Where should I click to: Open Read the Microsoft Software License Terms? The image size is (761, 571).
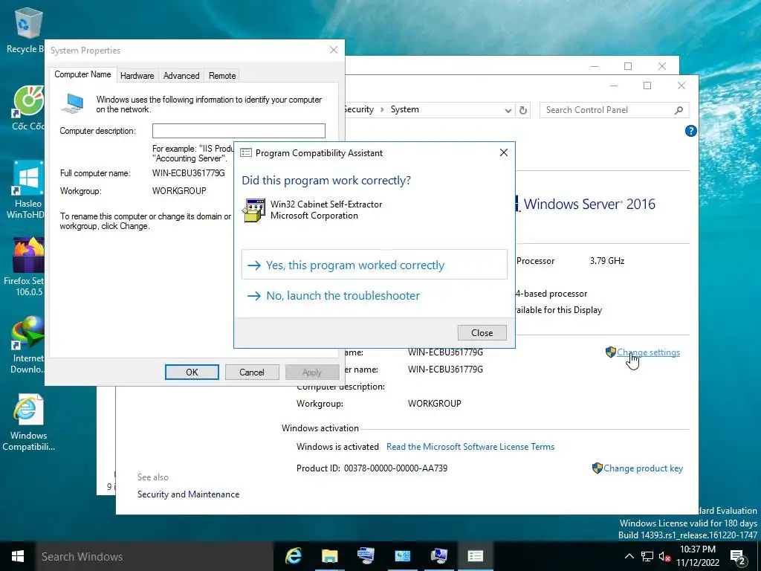click(470, 447)
